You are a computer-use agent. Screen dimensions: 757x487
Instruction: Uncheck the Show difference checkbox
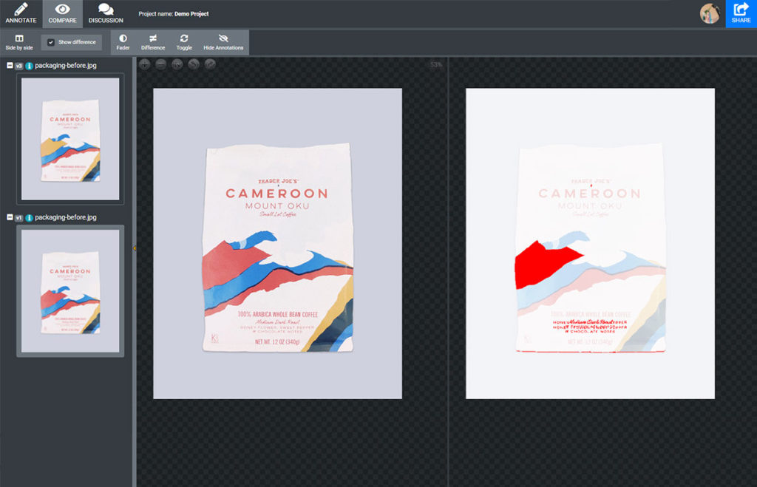pos(51,42)
